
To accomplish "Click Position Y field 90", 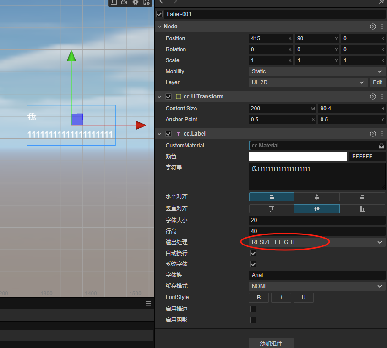I will (x=317, y=38).
